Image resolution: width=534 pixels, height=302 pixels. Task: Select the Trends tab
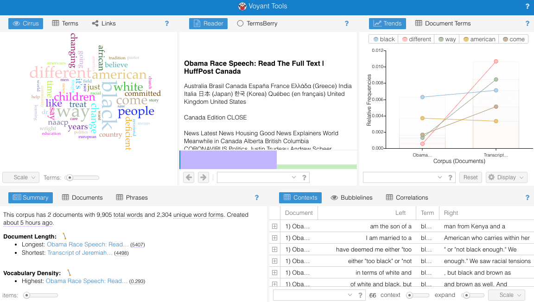(x=388, y=24)
